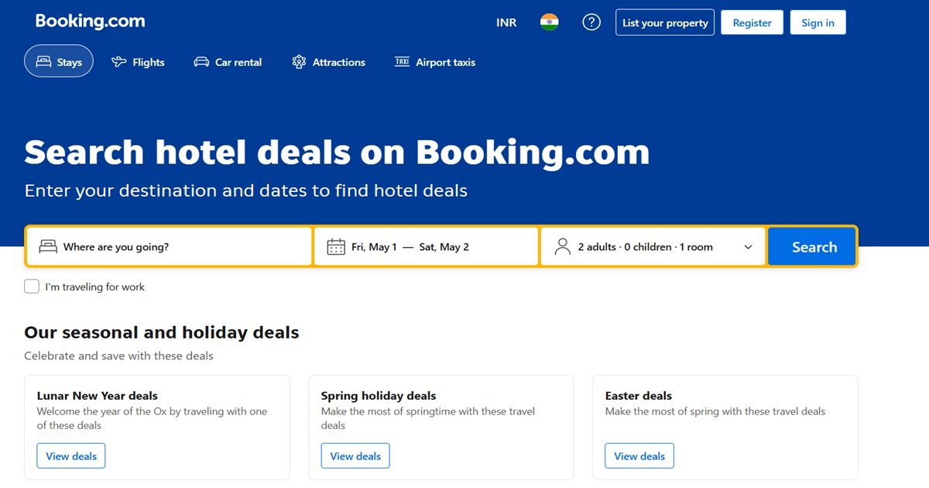Click the Sign in button
Image resolution: width=929 pixels, height=488 pixels.
[x=818, y=22]
